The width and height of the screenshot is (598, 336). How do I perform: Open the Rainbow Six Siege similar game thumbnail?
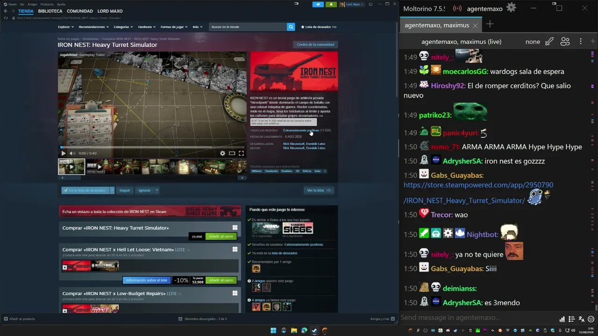pos(298,228)
